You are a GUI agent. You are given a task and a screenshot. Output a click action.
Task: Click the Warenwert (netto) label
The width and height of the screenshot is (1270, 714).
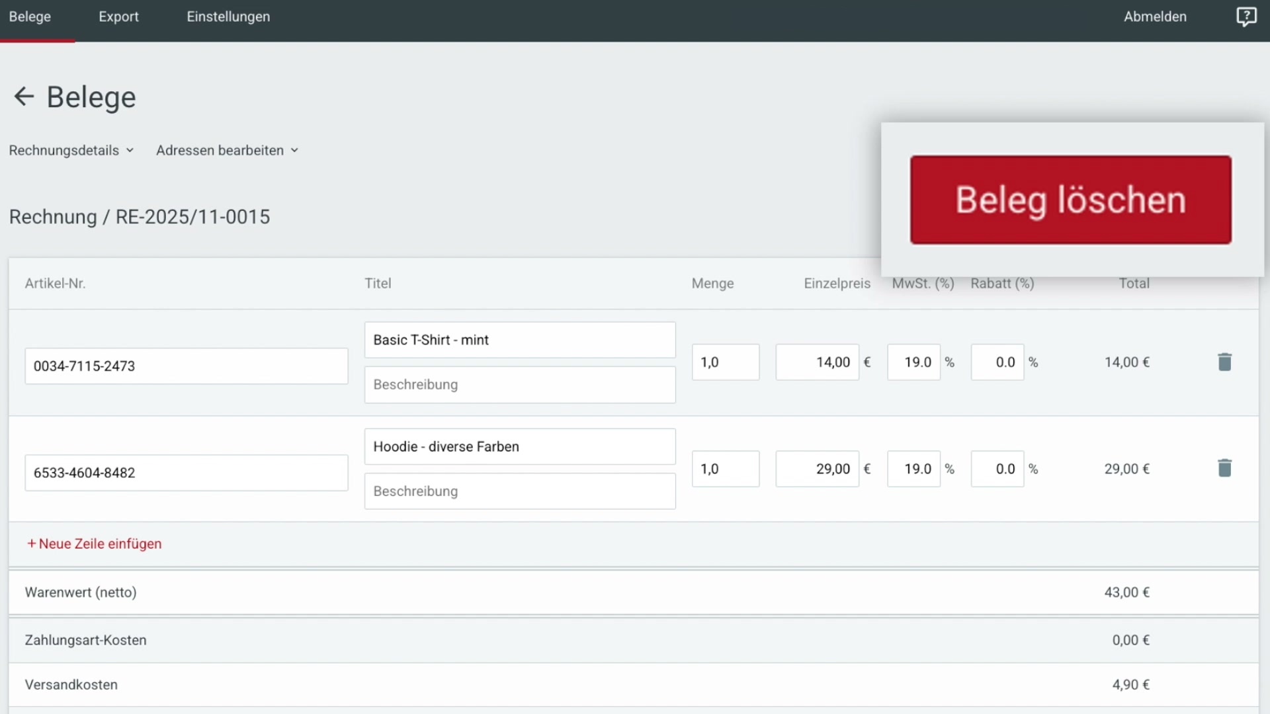click(81, 592)
